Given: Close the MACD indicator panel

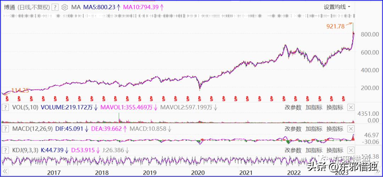Looking at the screenshot, I should pos(351,129).
